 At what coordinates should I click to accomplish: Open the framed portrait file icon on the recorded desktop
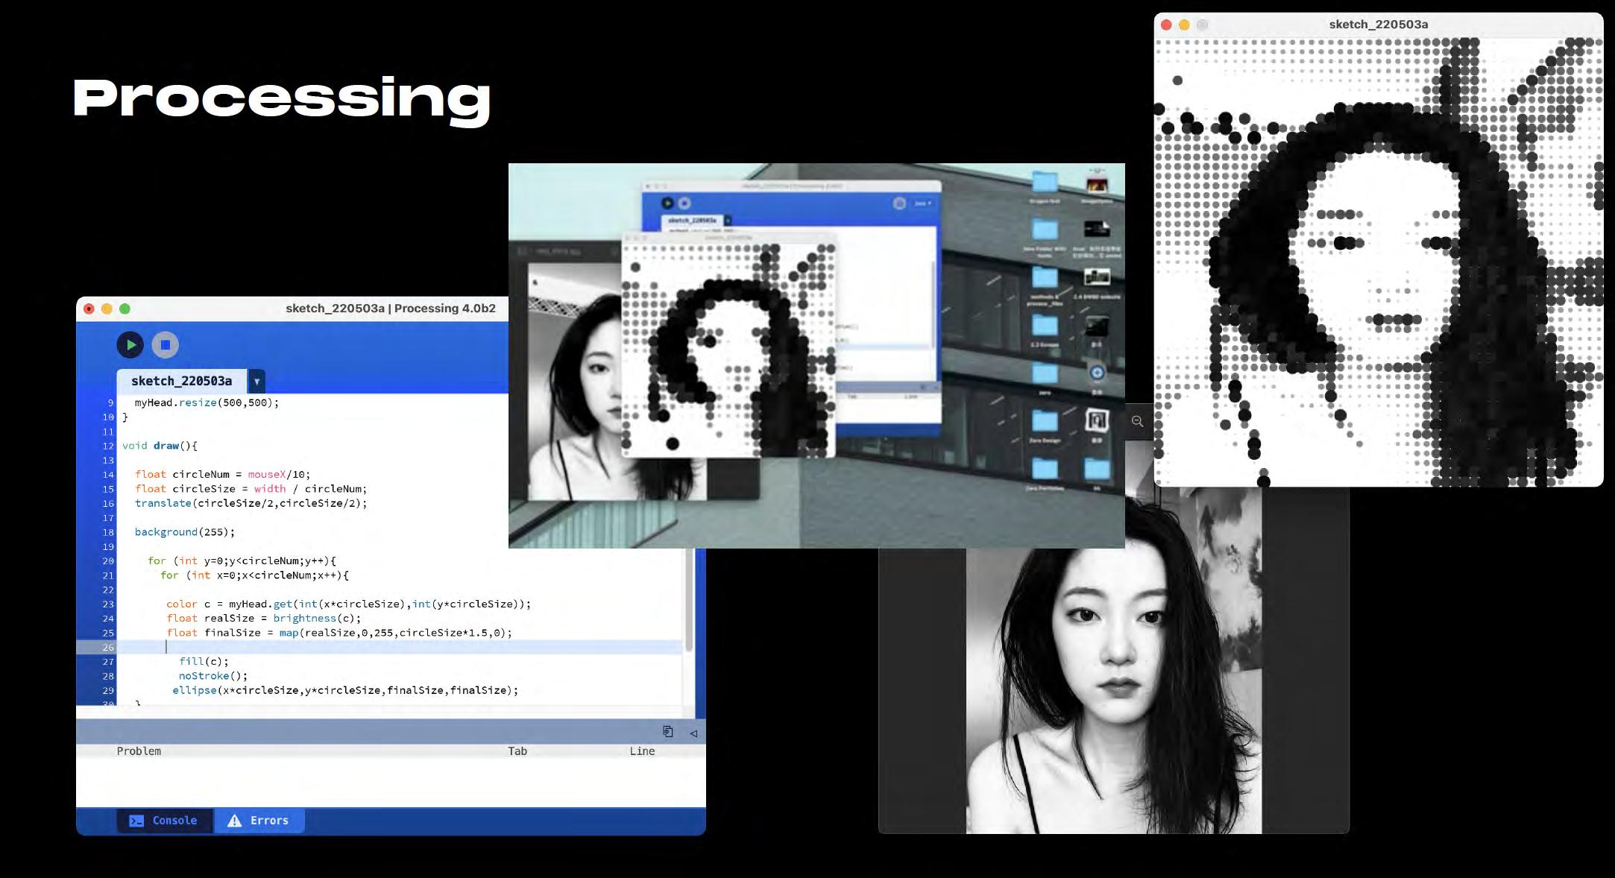(1097, 420)
